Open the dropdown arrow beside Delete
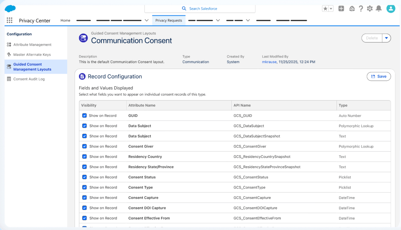The height and width of the screenshot is (230, 401). pos(386,38)
